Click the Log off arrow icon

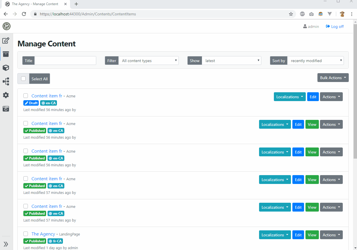tap(328, 26)
